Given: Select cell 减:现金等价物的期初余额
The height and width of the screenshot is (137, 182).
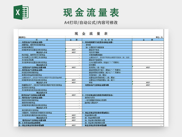Looking at the screenshot, I should pos(107,123).
